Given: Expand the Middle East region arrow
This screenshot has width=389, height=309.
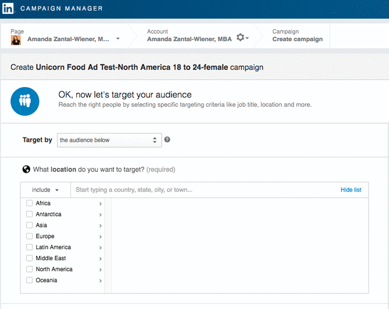Looking at the screenshot, I should [x=100, y=259].
